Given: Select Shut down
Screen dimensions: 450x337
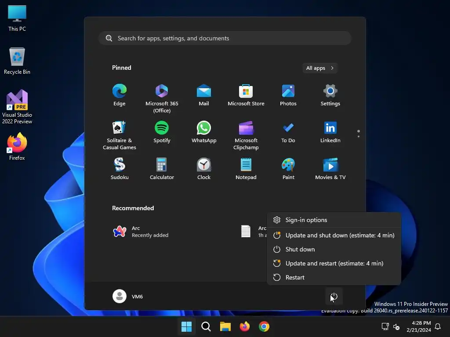Looking at the screenshot, I should 334,249.
